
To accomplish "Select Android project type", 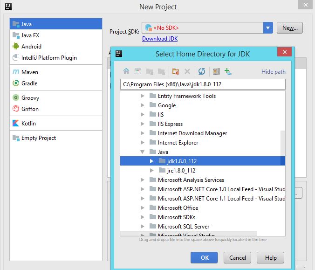I will pyautogui.click(x=31, y=47).
